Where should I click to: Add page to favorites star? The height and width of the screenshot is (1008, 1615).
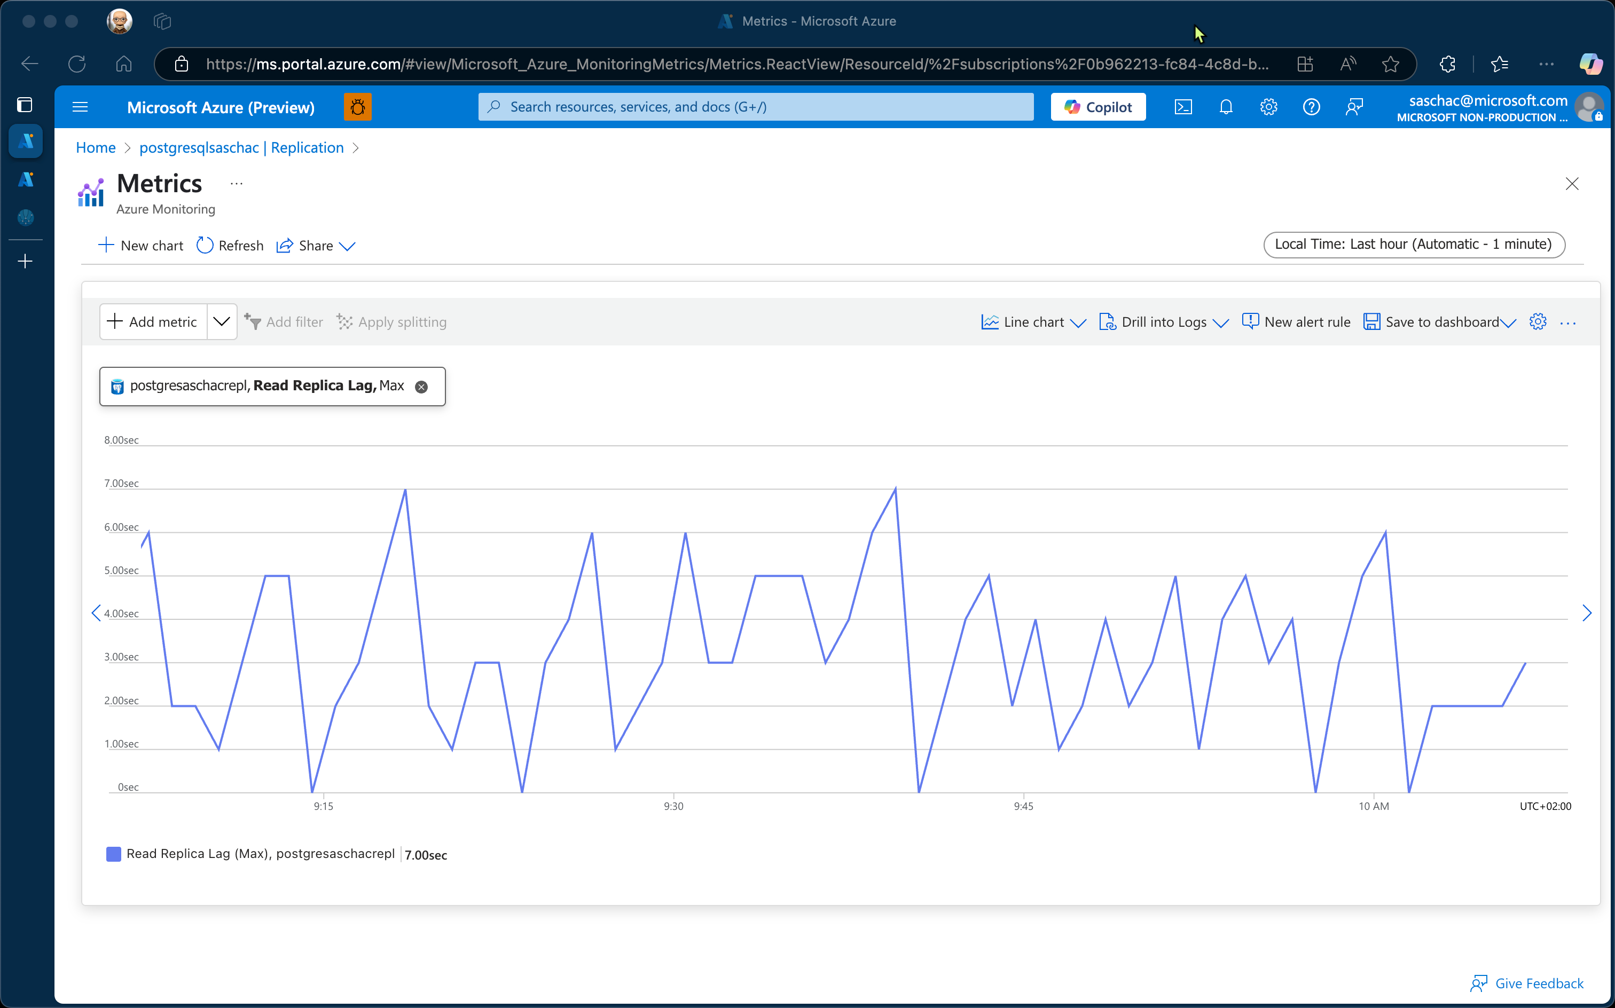coord(1390,64)
